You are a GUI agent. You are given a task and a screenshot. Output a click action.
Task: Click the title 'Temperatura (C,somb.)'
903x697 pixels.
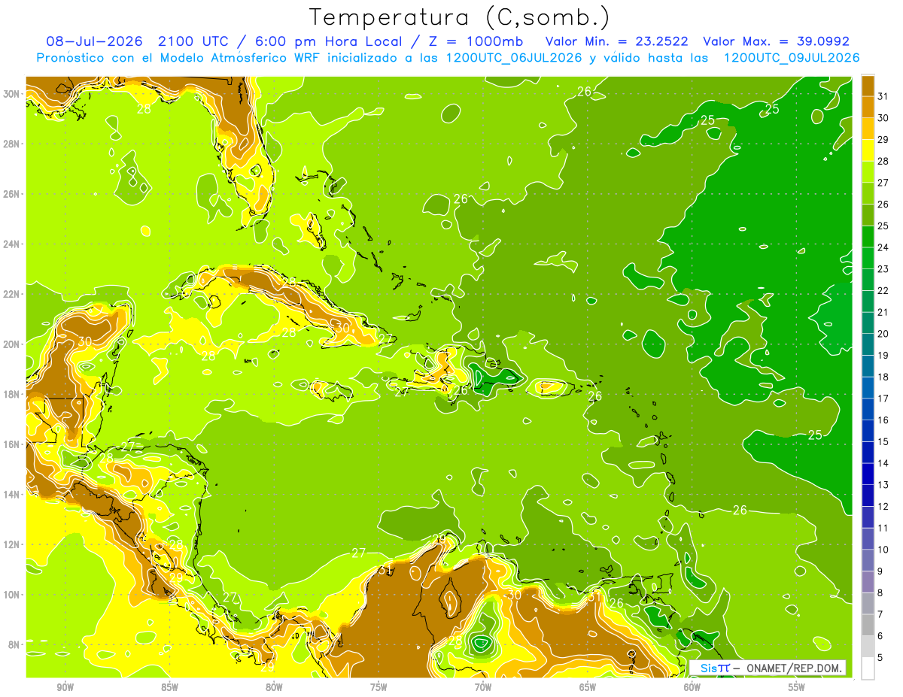(x=460, y=18)
